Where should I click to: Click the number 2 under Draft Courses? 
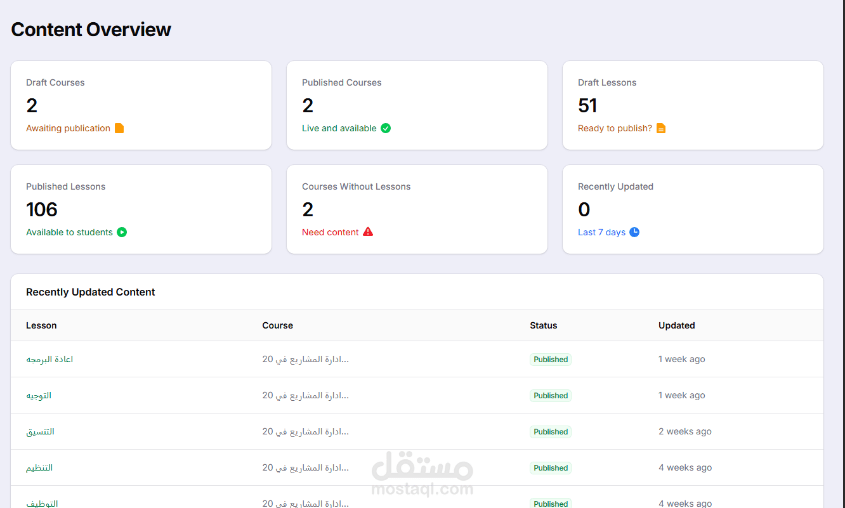32,105
